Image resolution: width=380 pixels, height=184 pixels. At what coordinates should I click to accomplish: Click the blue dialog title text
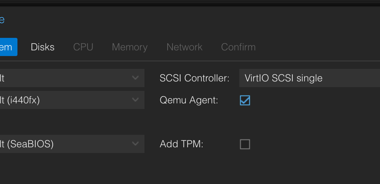click(2, 19)
